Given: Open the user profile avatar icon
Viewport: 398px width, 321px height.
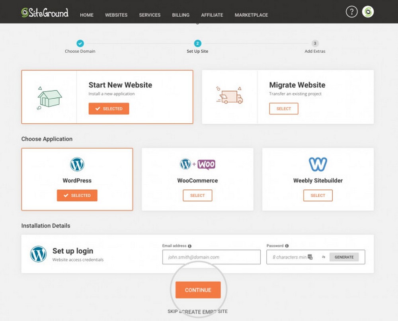Looking at the screenshot, I should (x=368, y=12).
